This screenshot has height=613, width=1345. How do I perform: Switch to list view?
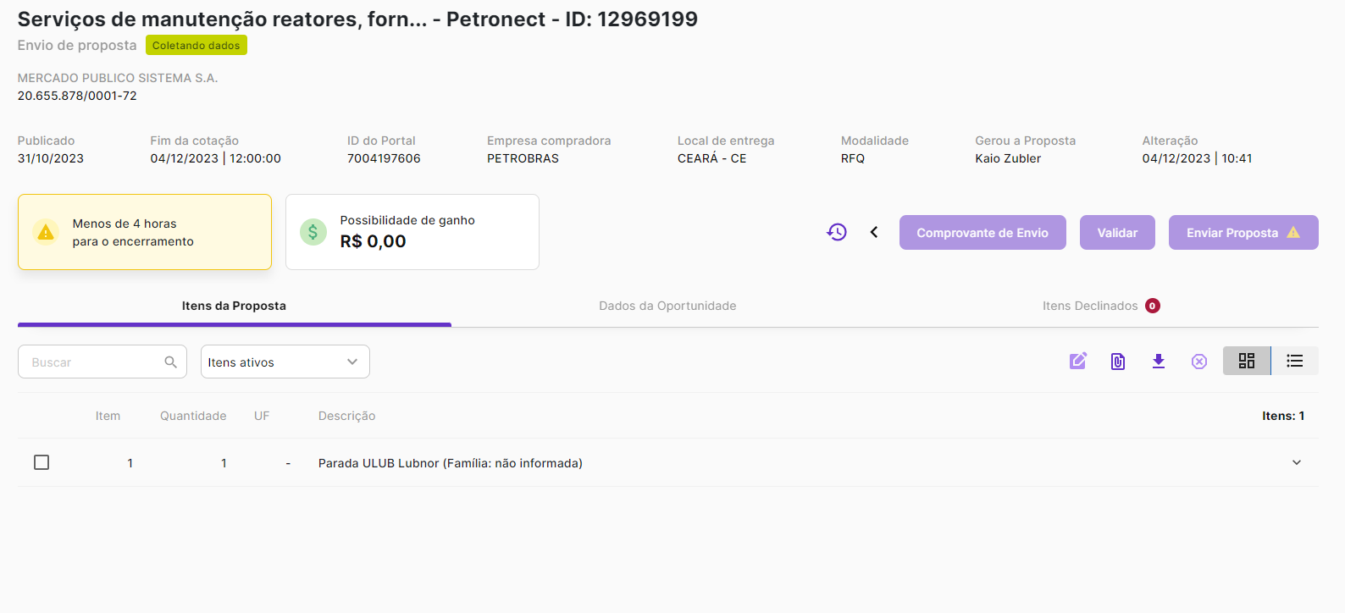tap(1295, 361)
